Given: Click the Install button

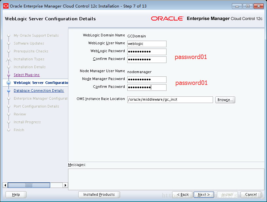Looking at the screenshot, I should click(227, 194).
